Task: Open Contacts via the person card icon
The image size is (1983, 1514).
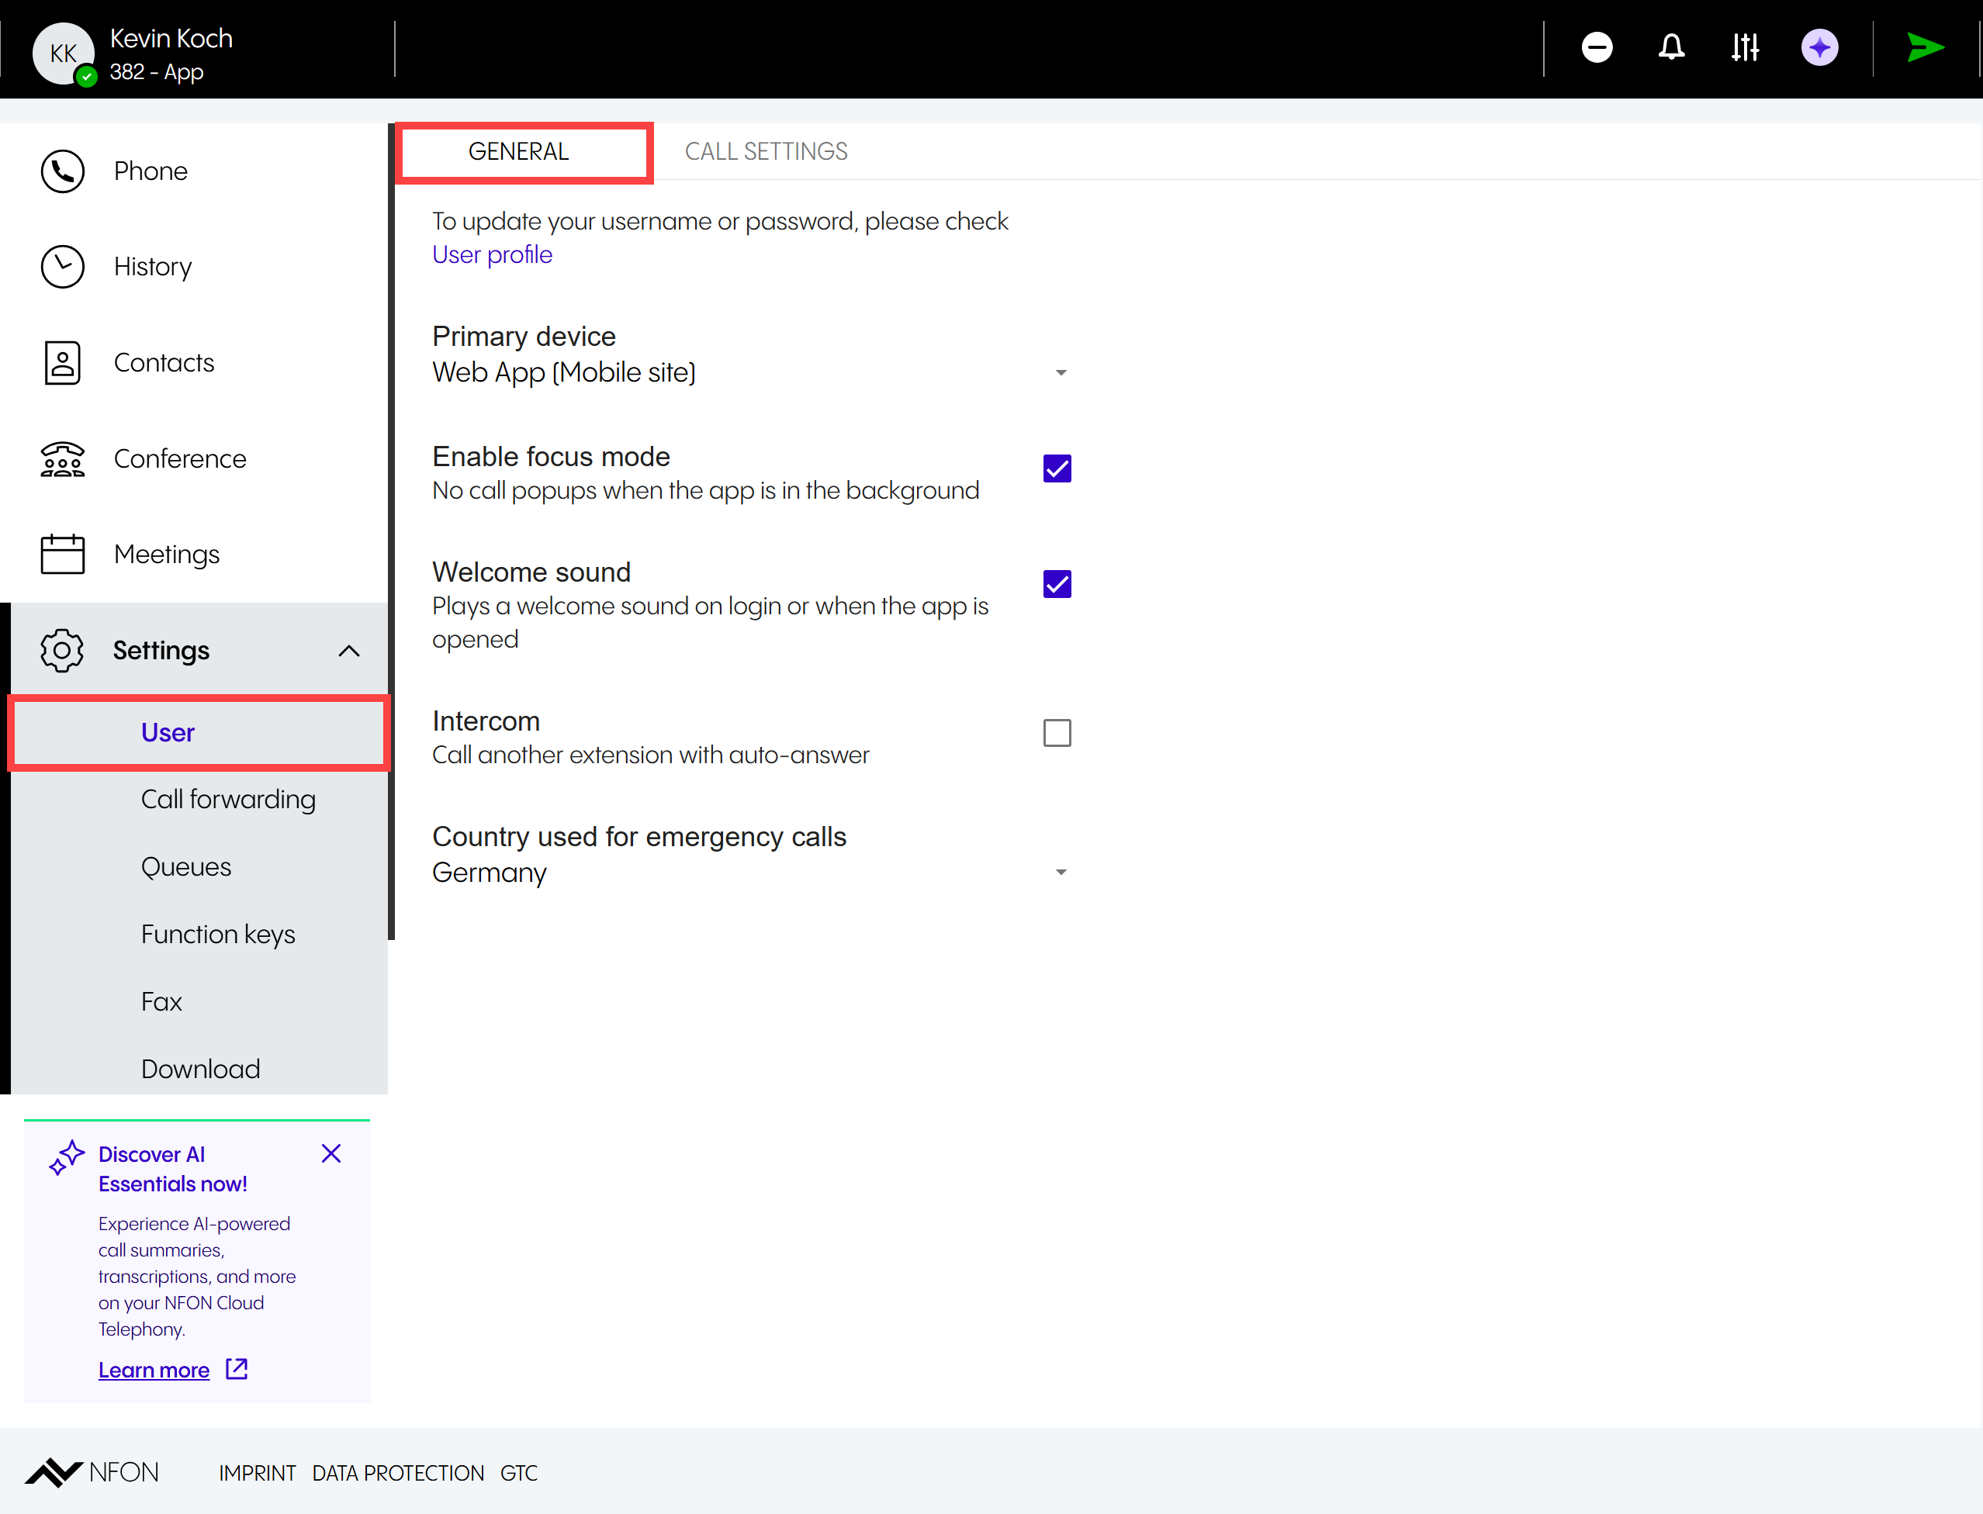Action: click(62, 362)
